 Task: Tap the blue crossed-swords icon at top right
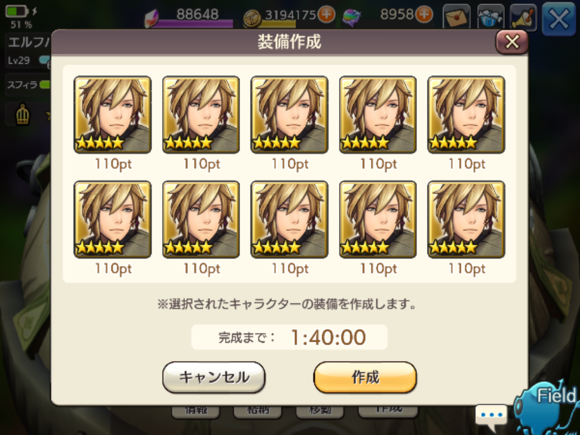[559, 18]
